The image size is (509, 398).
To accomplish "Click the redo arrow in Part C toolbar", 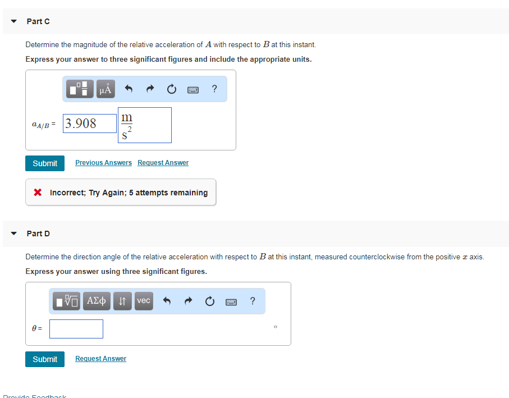I will click(150, 89).
